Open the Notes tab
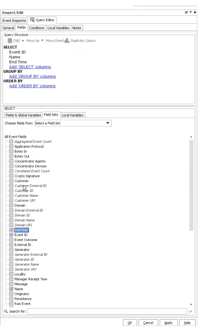The image size is (200, 331). click(x=77, y=28)
